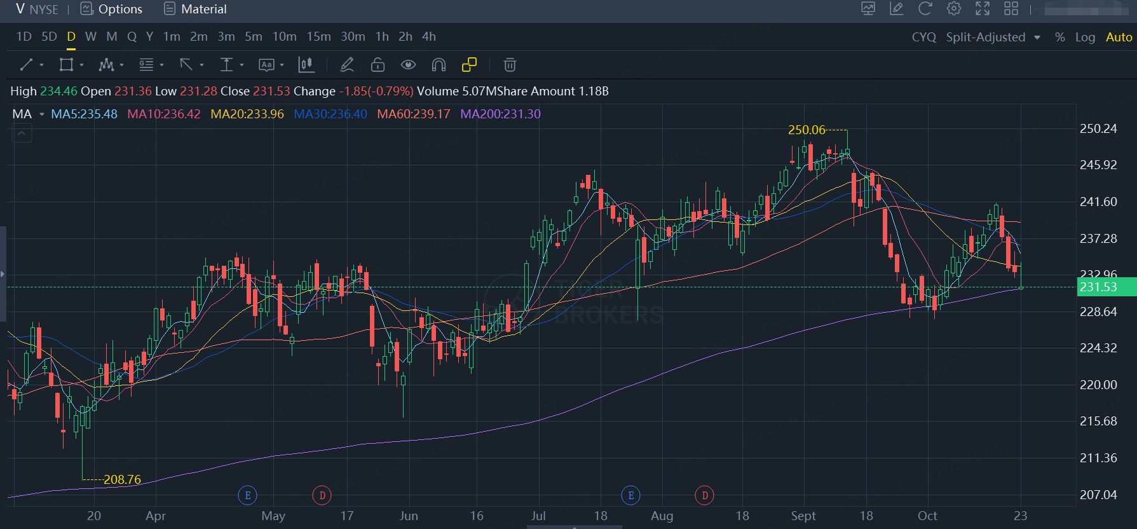
Task: Select the Y yearly timeframe
Action: (149, 37)
